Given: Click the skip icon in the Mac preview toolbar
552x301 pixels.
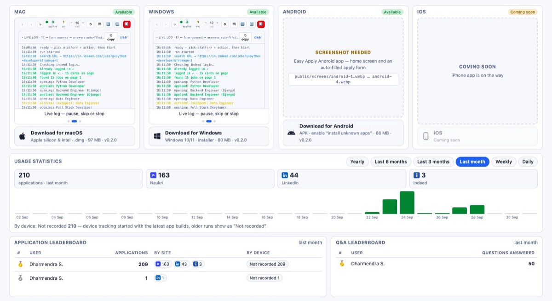Looking at the screenshot, I should [117, 24].
